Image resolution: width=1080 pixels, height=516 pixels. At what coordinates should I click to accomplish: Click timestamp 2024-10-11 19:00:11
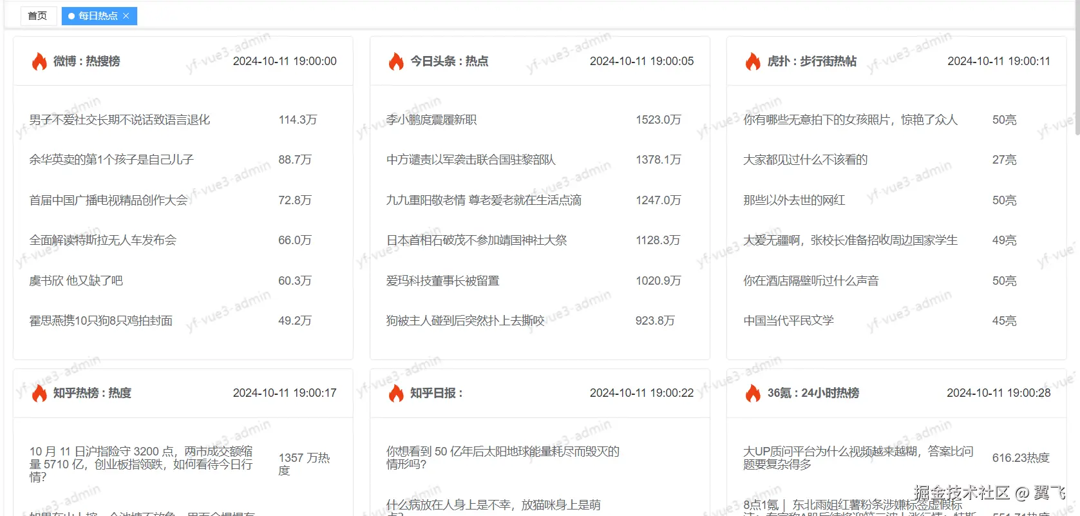pyautogui.click(x=999, y=61)
